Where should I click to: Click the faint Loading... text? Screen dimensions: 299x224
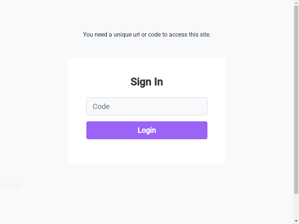12,185
